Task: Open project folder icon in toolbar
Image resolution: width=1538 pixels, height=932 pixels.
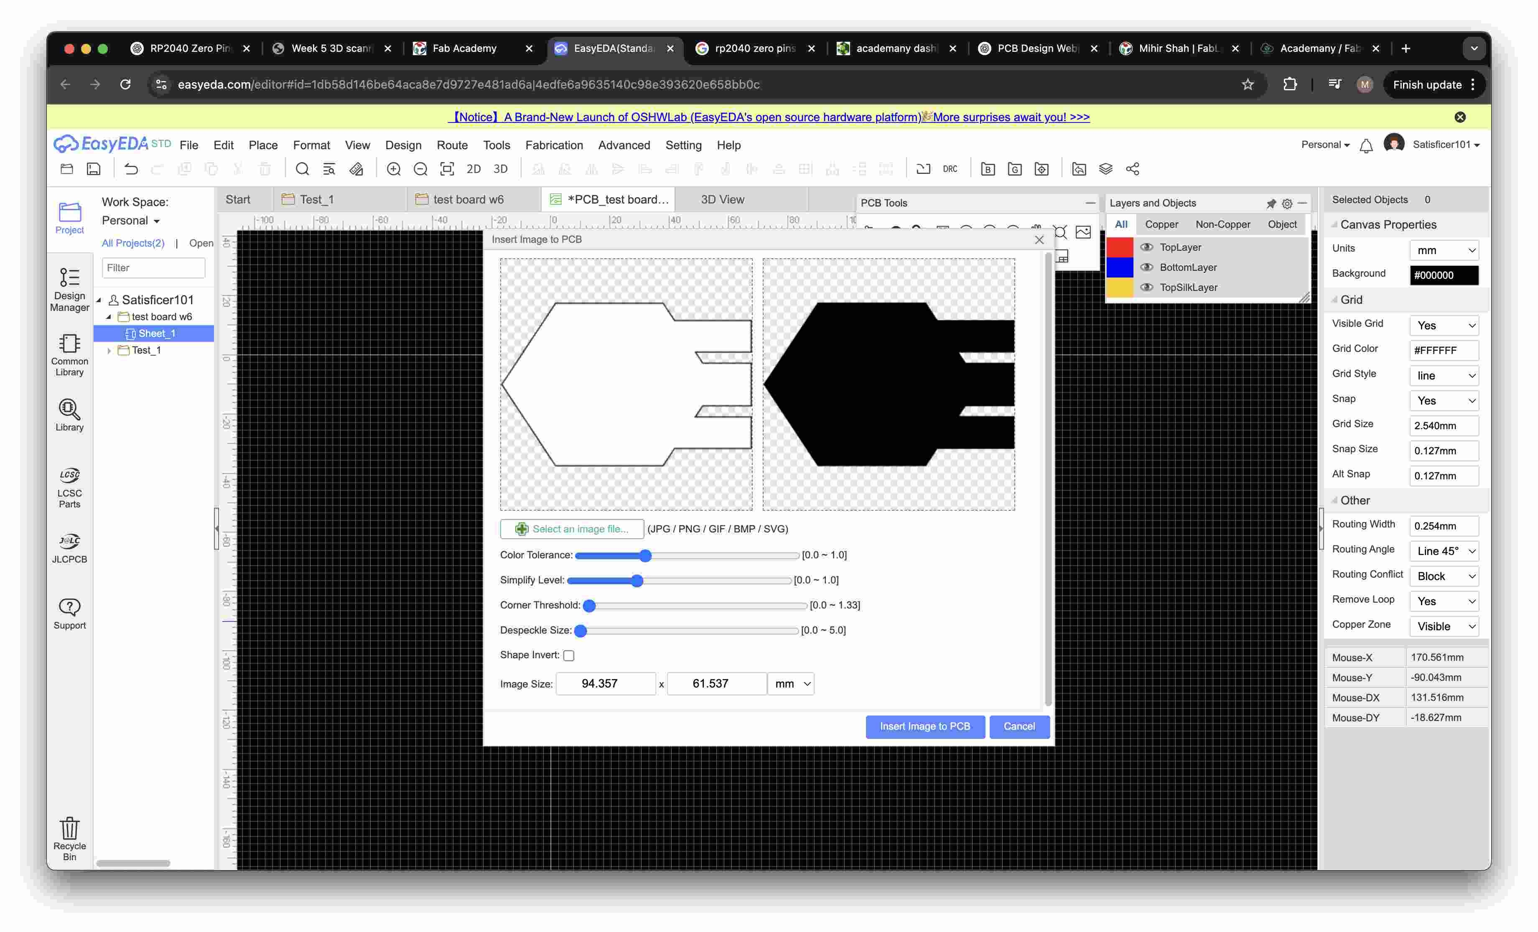Action: coord(67,168)
